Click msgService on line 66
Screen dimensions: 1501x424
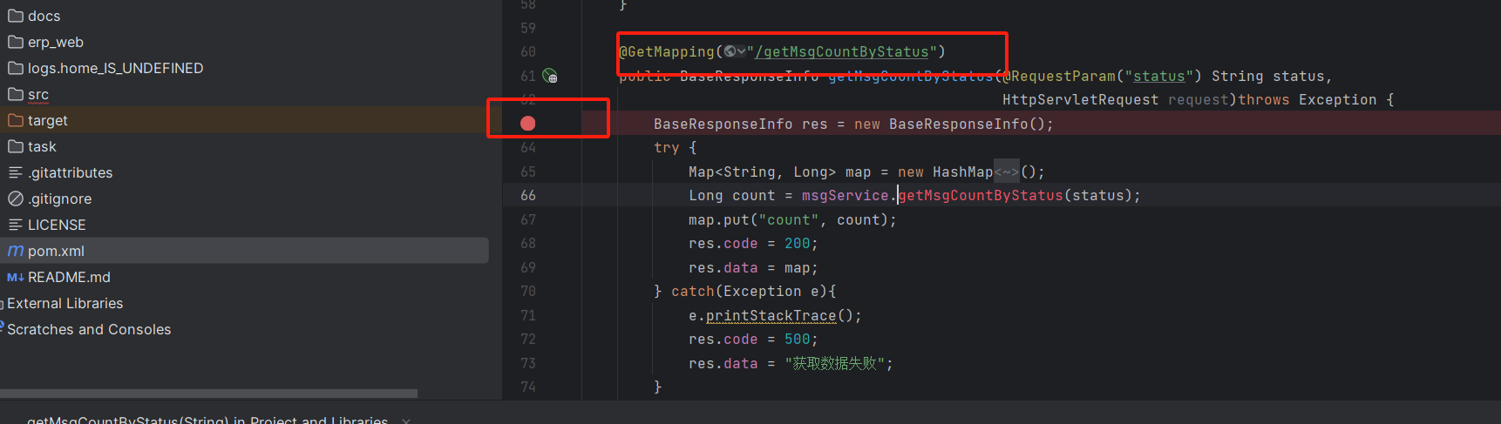pyautogui.click(x=845, y=196)
